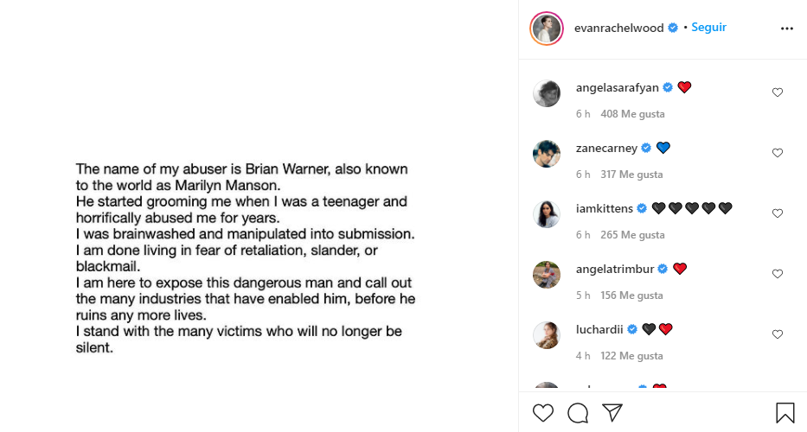Like luchardii's comment
This screenshot has height=432, width=807.
(x=777, y=334)
